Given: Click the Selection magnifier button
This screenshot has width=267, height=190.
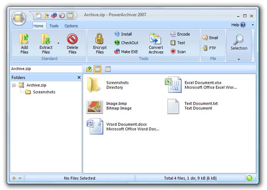Looking at the screenshot, I should pos(239,42).
